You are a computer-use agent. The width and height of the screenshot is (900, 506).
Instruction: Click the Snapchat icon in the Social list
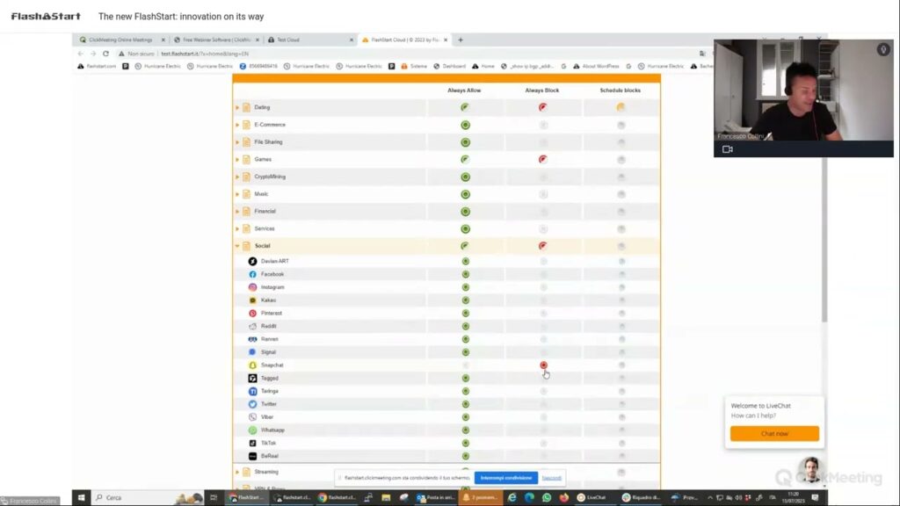(x=252, y=365)
